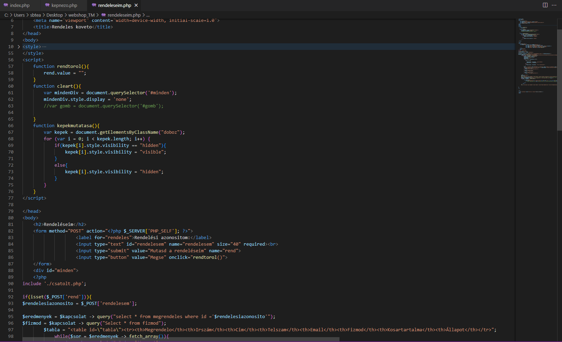562x342 pixels.
Task: Open the C: breadcrumb dropdown
Action: click(6, 15)
